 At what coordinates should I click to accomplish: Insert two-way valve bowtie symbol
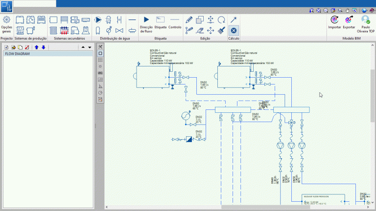(x=119, y=30)
